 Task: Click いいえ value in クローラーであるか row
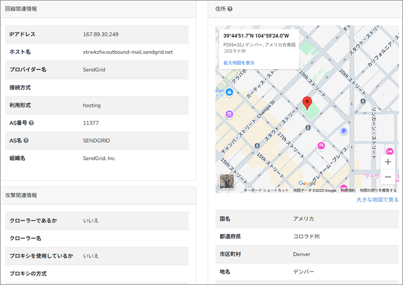[91, 221]
